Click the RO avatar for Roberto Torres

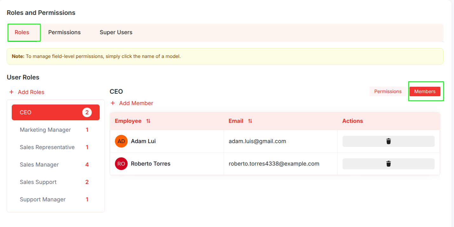[121, 164]
